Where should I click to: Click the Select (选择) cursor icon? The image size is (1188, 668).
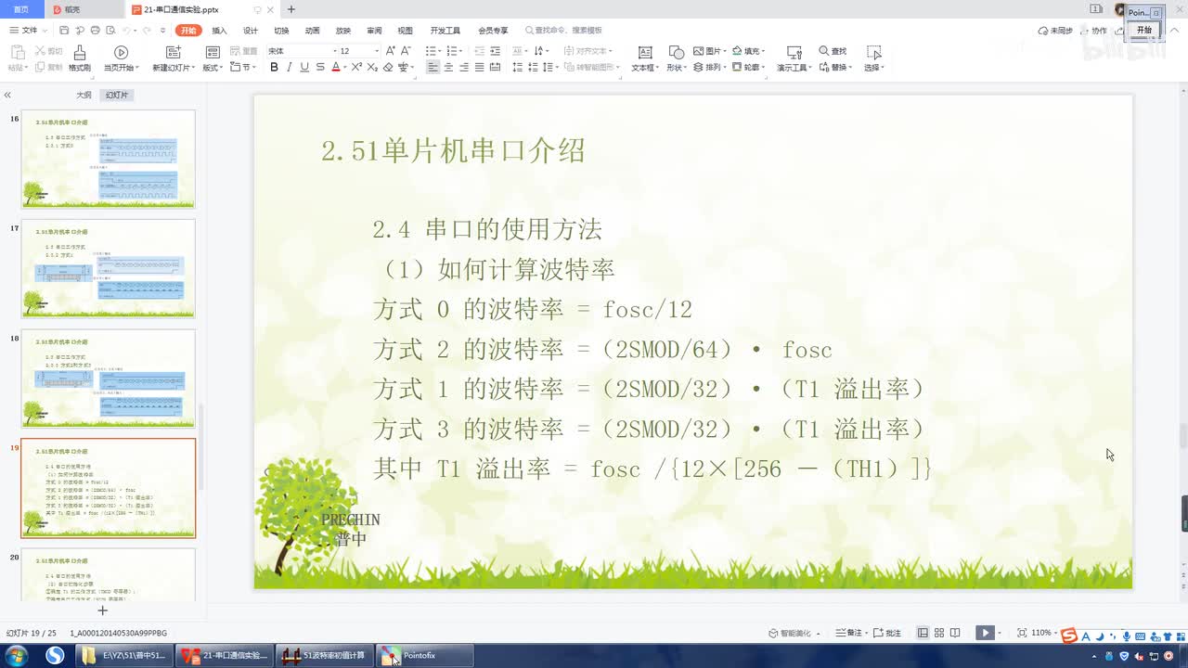pos(873,52)
